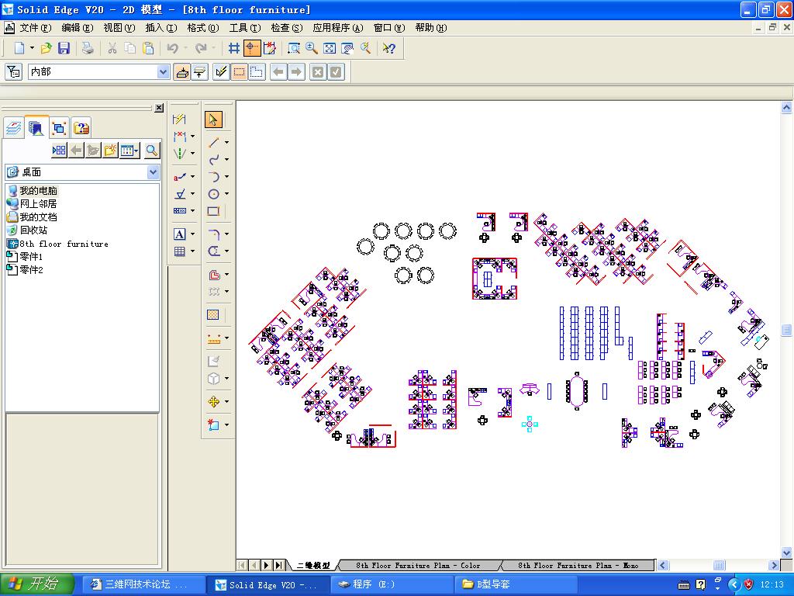Viewport: 794px width, 596px height.
Task: Click the vertical scrollbar down arrow of drawing area
Action: point(786,552)
